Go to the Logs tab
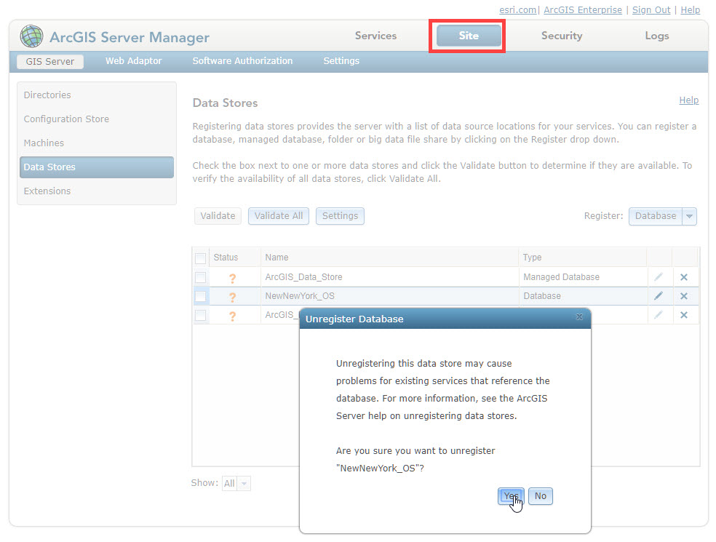Viewport: 716px width, 542px height. (x=656, y=36)
